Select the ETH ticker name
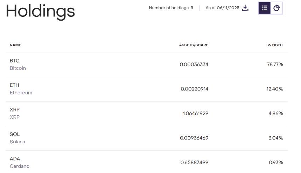The width and height of the screenshot is (301, 173). point(14,85)
